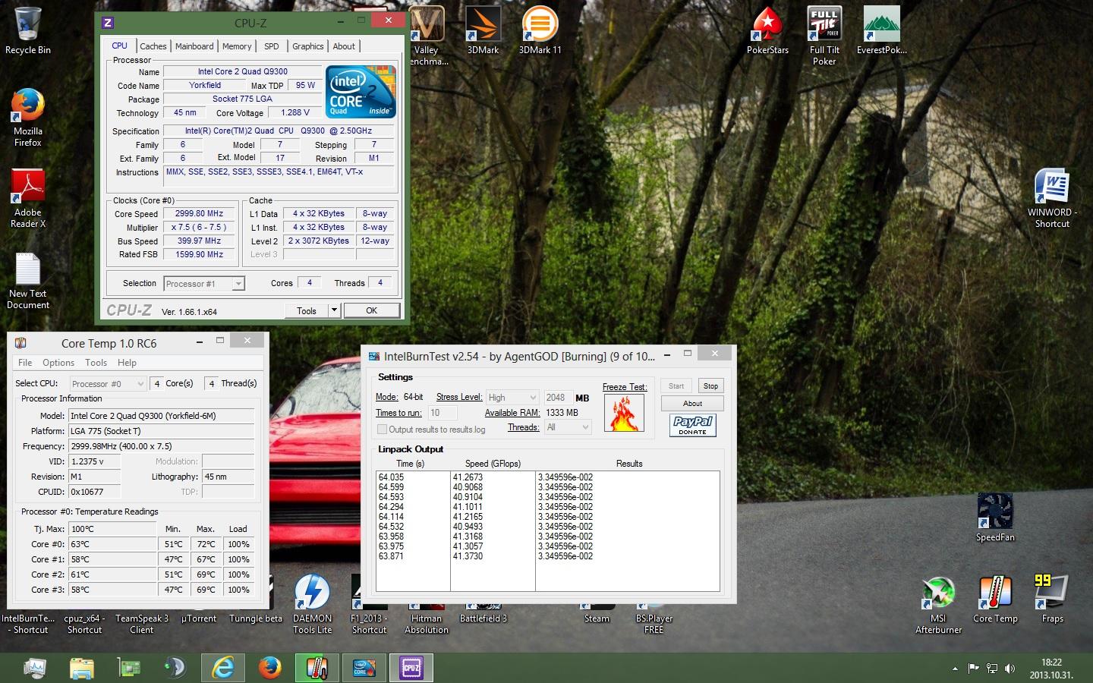Switch to CPU-Z via taskbar icon
Viewport: 1093px width, 683px height.
(x=411, y=668)
